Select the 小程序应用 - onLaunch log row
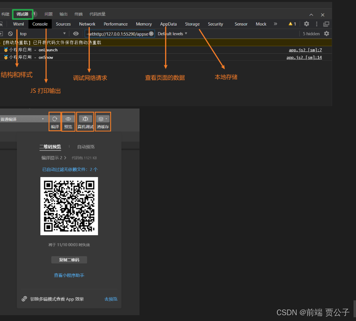The height and width of the screenshot is (321, 356). [x=166, y=50]
